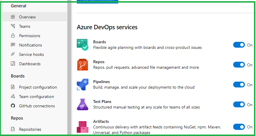The height and width of the screenshot is (136, 256).
Task: Click the blue Pipelines rocket icon
Action: click(x=83, y=85)
